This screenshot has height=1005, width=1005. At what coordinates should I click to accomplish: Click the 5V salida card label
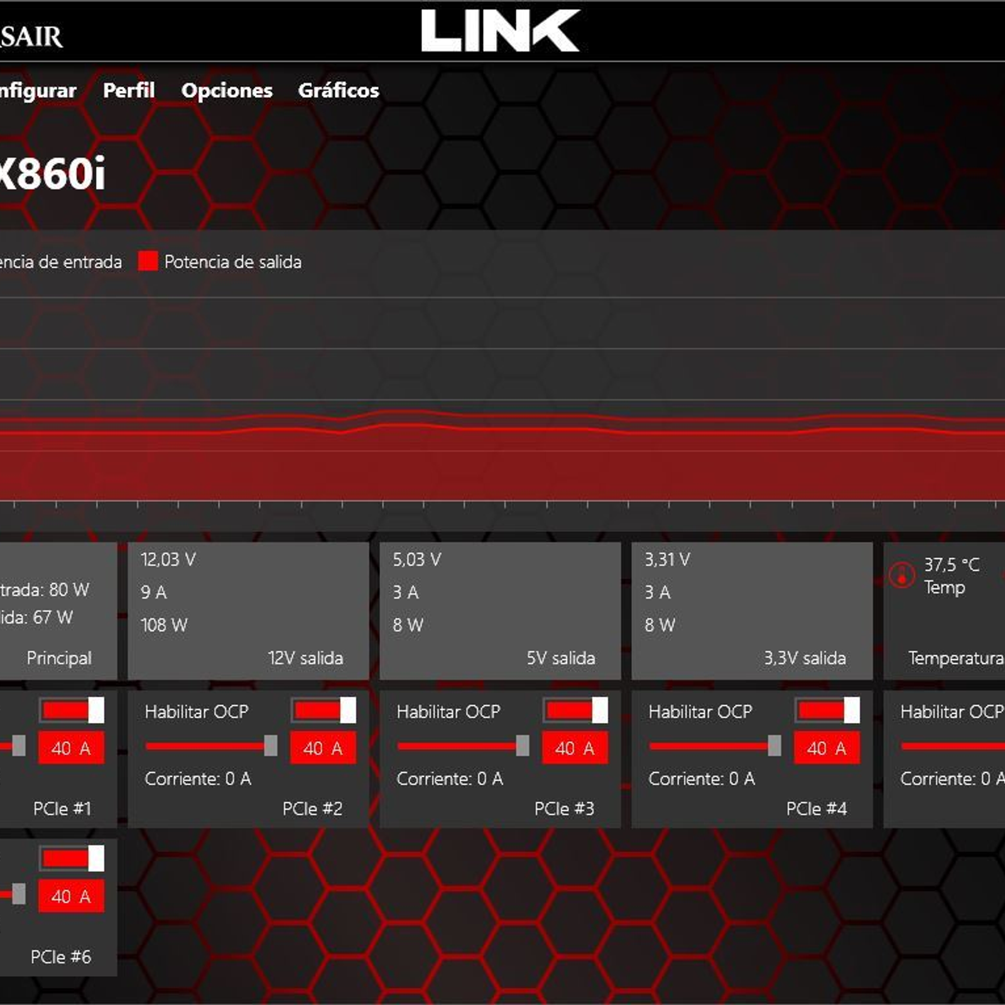(x=561, y=658)
